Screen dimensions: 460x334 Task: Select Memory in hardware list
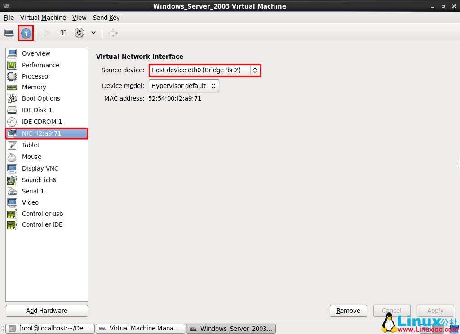tap(47, 87)
